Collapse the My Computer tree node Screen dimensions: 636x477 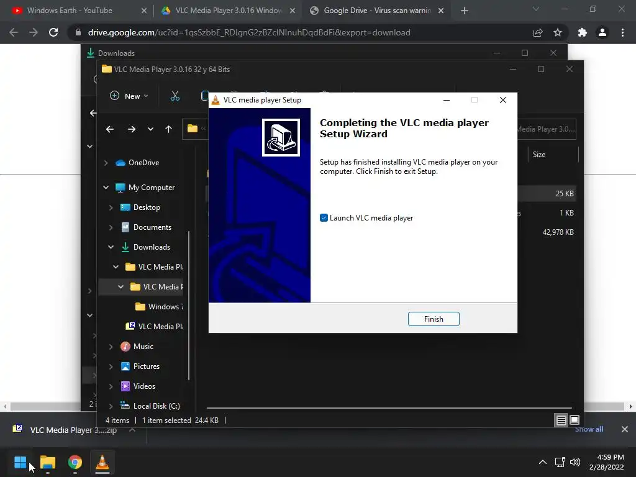(x=106, y=188)
